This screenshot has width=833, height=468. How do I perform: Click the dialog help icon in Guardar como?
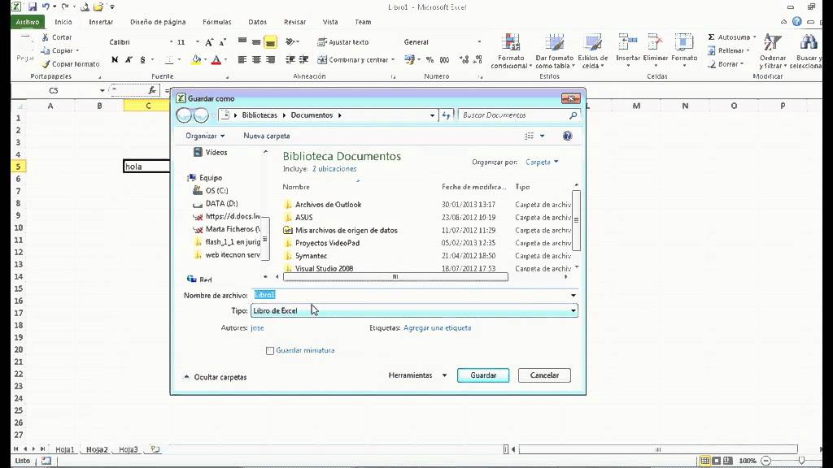(567, 136)
